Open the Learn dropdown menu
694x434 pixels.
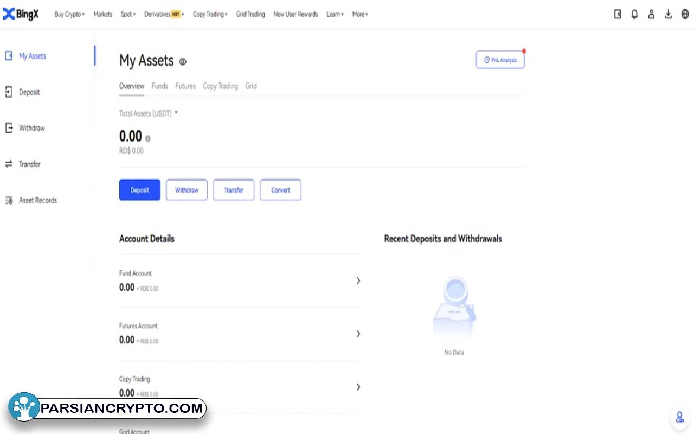coord(335,15)
